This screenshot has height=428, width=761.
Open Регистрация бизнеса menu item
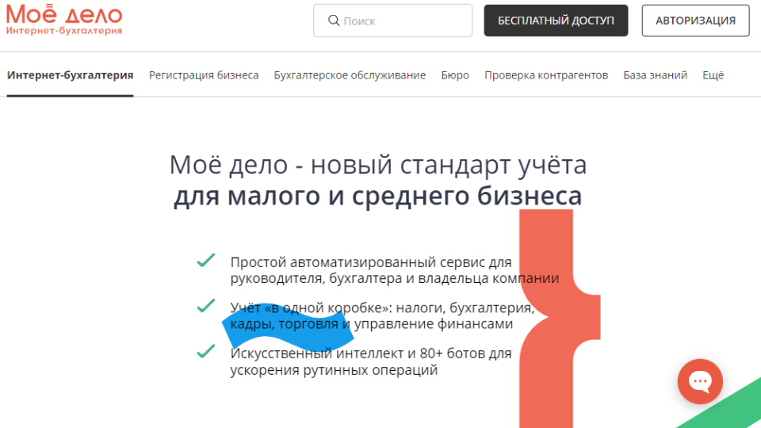coord(204,75)
